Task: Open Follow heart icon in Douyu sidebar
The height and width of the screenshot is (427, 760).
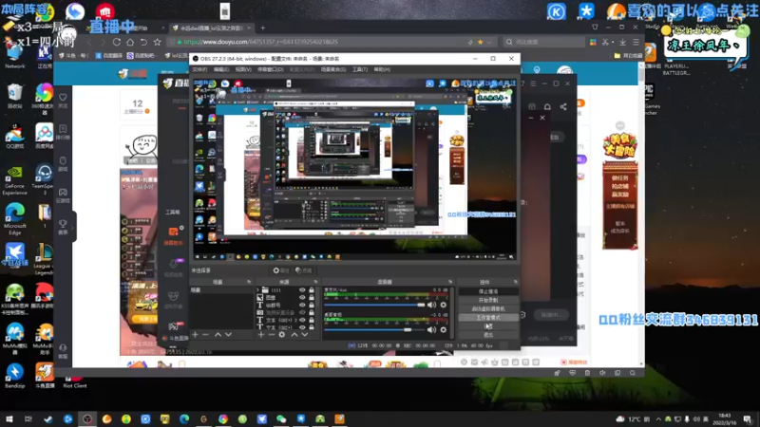Action: (x=63, y=100)
